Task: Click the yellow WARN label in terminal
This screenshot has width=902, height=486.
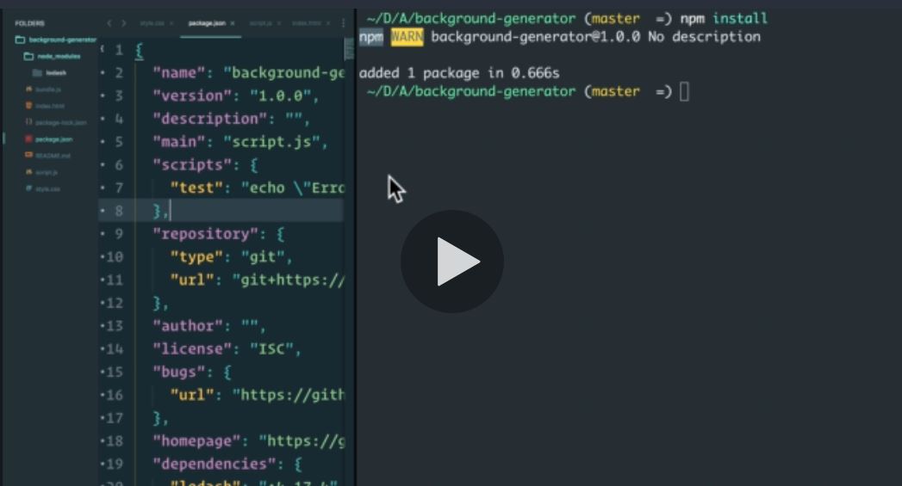Action: 407,37
